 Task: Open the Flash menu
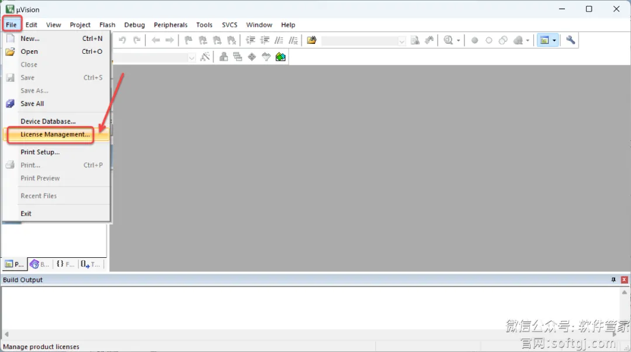108,25
